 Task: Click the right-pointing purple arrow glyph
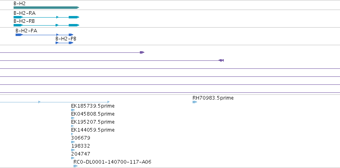pos(142,52)
